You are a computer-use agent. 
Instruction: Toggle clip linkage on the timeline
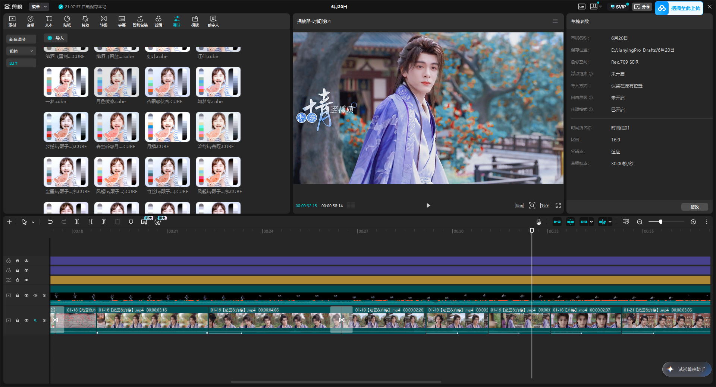(x=584, y=222)
